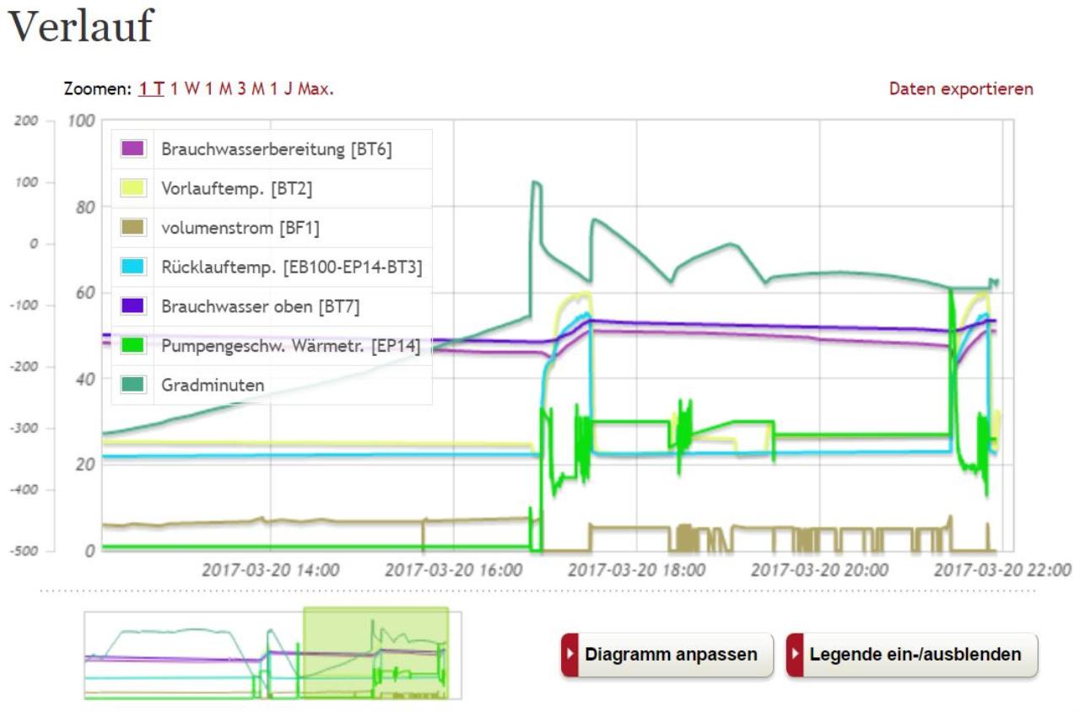The image size is (1080, 712).
Task: Select the 1 T zoom range
Action: pyautogui.click(x=151, y=89)
